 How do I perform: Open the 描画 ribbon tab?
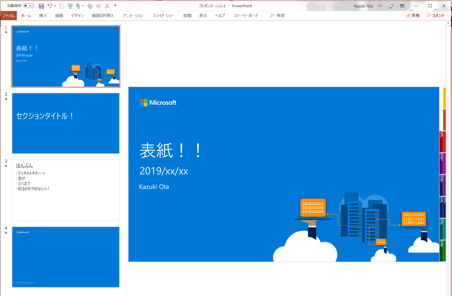click(59, 15)
